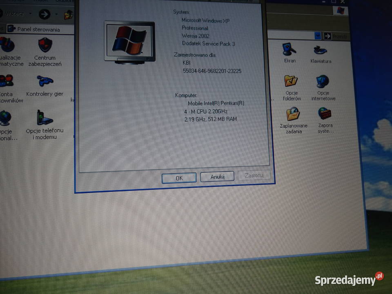Click the 'Microsoft Windows XP' text
The image size is (392, 294).
tap(205, 20)
